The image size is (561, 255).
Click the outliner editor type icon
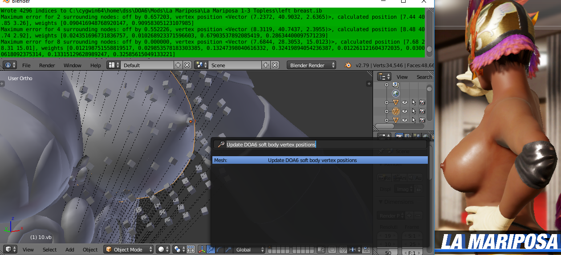tap(384, 77)
